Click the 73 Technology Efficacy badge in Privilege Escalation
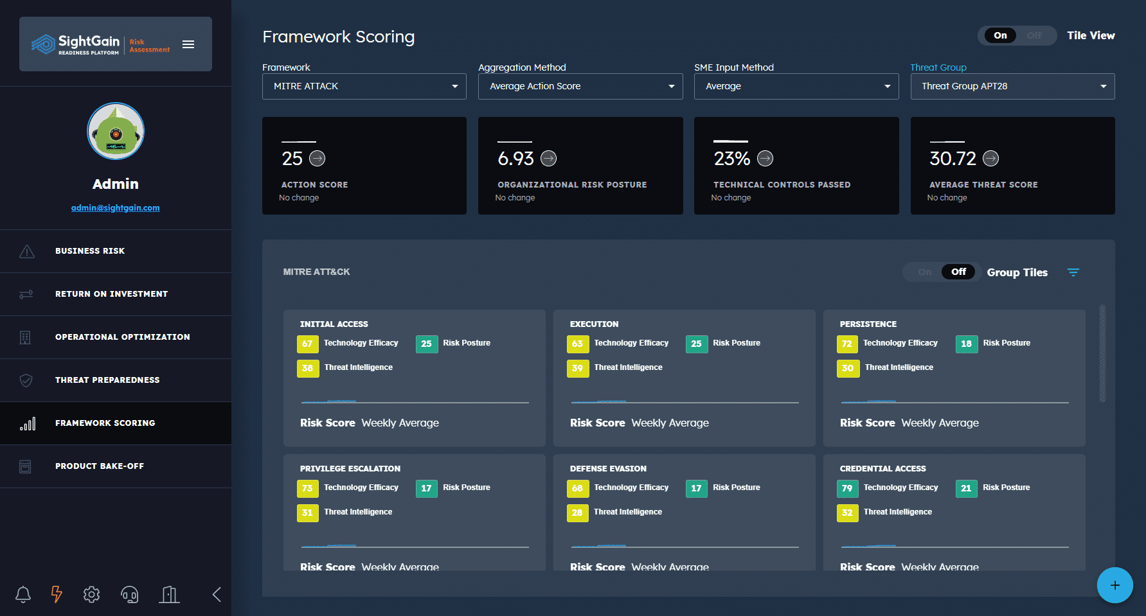Image resolution: width=1146 pixels, height=616 pixels. pos(308,488)
